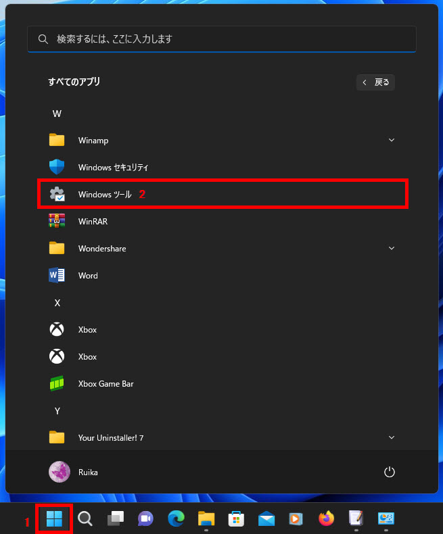
Task: Open the Mail app from taskbar
Action: [266, 518]
